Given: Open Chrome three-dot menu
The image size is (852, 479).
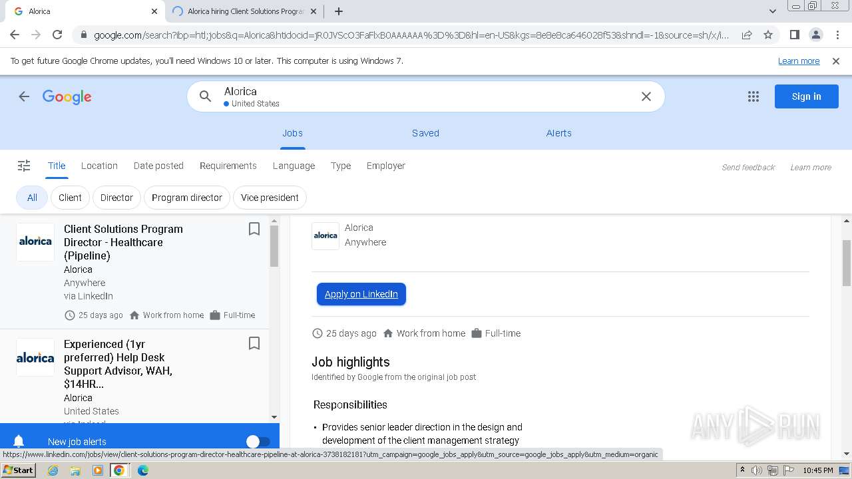Looking at the screenshot, I should 837,35.
